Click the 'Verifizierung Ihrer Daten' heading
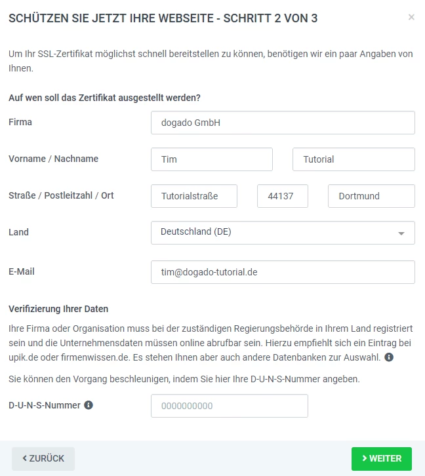This screenshot has width=425, height=476. [x=58, y=309]
